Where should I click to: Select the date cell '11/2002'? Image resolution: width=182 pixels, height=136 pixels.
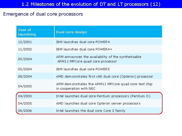[35, 49]
